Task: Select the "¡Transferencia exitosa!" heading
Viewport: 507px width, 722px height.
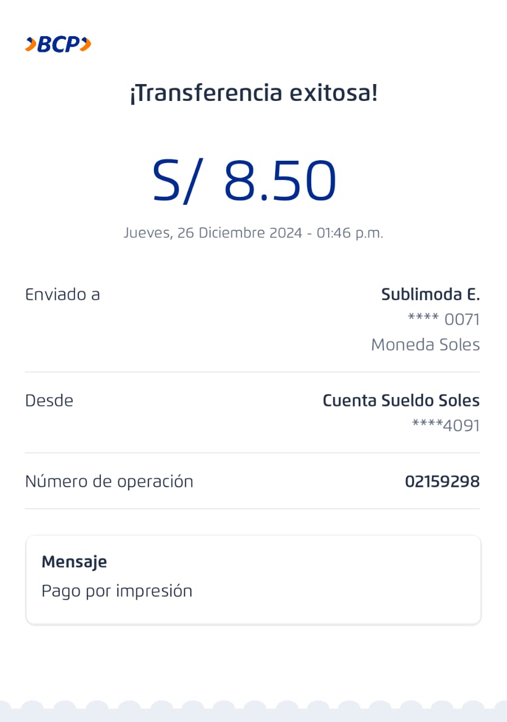Action: [253, 93]
